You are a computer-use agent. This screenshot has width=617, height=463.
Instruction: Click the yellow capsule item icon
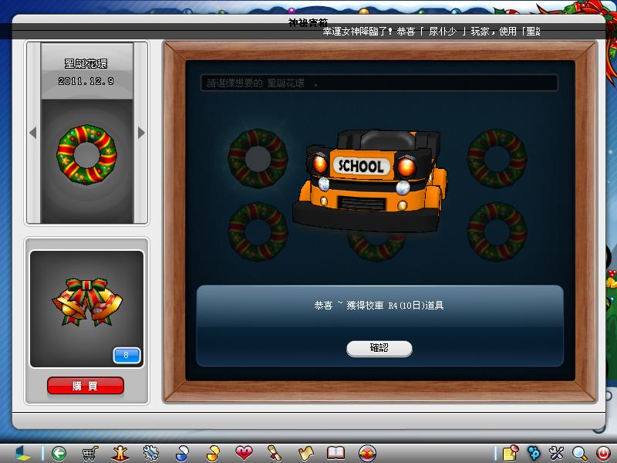(x=213, y=453)
